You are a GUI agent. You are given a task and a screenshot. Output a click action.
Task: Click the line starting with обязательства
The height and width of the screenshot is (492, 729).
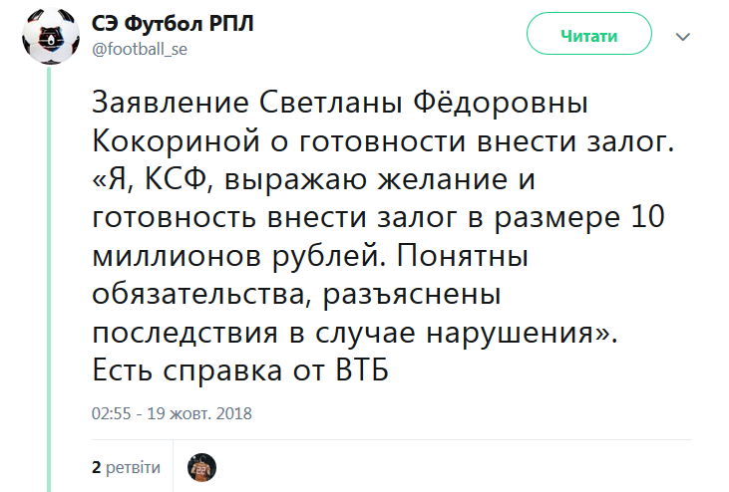point(295,294)
